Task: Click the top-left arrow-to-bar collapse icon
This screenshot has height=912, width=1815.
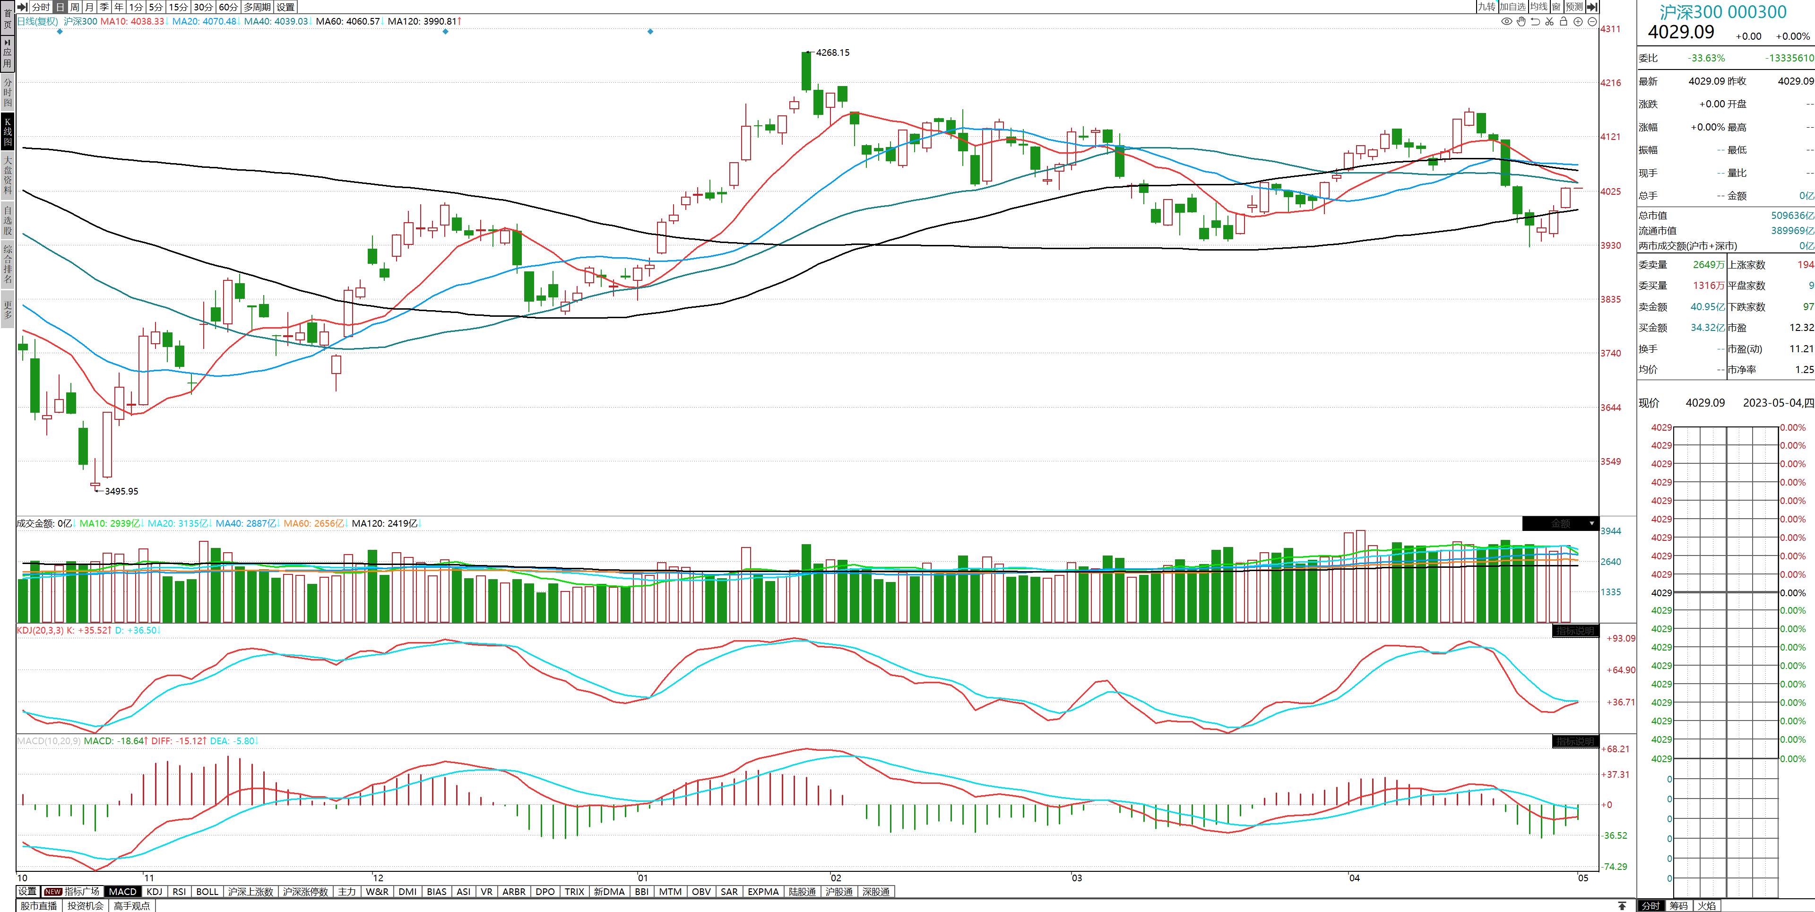Action: click(x=22, y=6)
